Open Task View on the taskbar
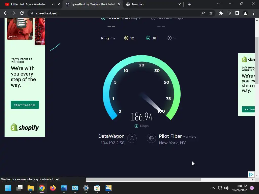 19,188
